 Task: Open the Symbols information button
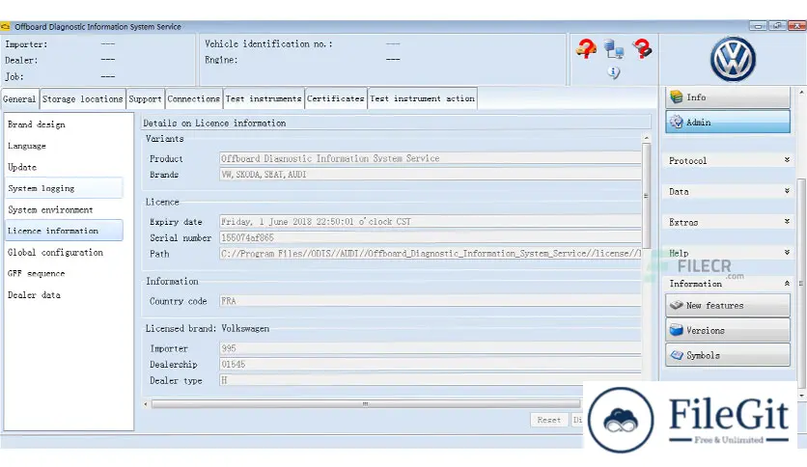point(727,355)
